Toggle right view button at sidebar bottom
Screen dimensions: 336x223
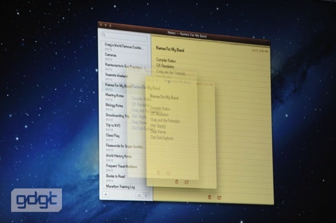tap(146, 196)
